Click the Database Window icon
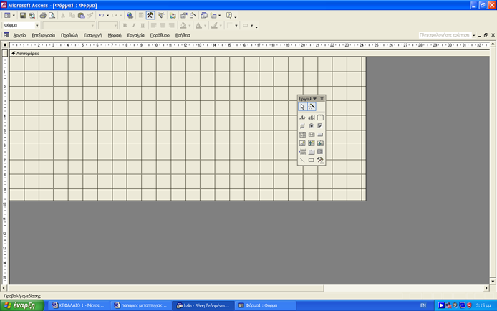The width and height of the screenshot is (497, 311). pos(204,15)
